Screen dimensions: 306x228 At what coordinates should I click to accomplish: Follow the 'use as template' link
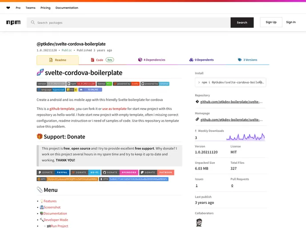114,109
